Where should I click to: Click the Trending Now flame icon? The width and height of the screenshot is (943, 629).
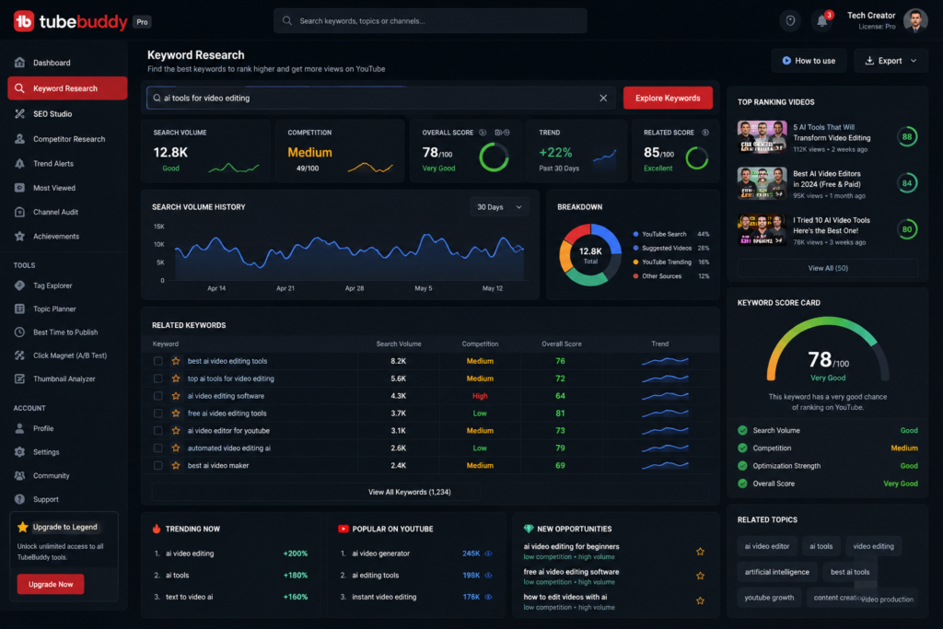coord(157,529)
